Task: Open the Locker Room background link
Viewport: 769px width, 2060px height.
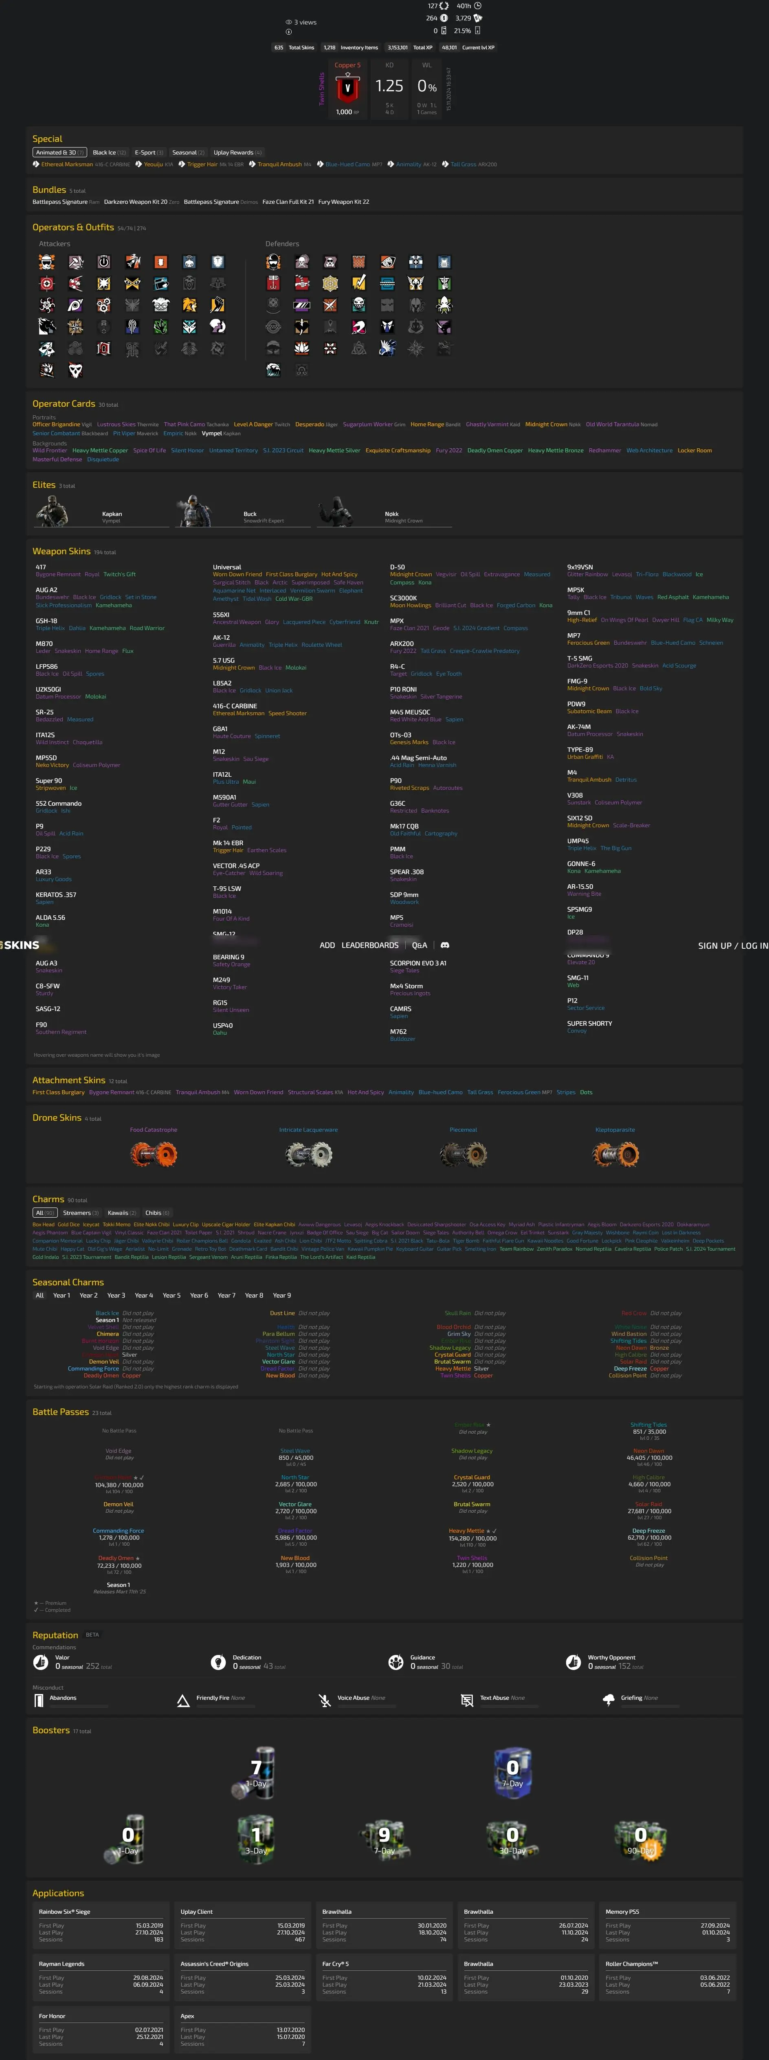Action: tap(694, 451)
